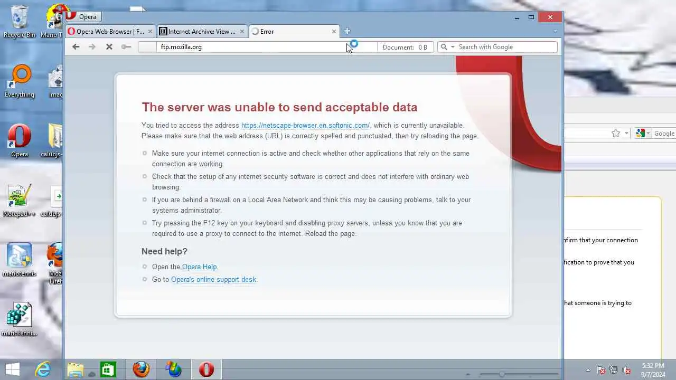Open the Notepad++ desktop shortcut
The width and height of the screenshot is (676, 380).
click(x=20, y=201)
